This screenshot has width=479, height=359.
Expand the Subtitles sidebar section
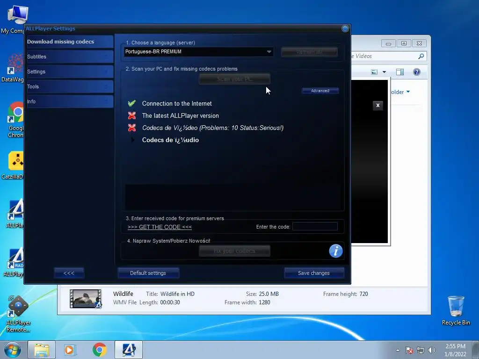70,57
